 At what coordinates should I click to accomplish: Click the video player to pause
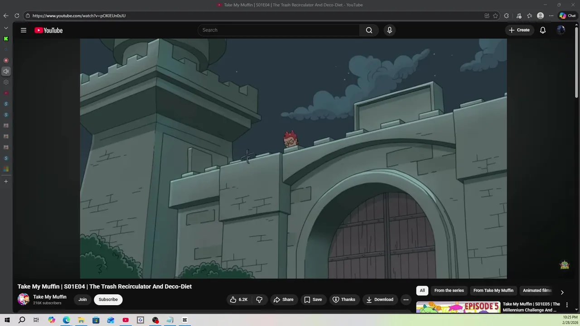tap(293, 158)
